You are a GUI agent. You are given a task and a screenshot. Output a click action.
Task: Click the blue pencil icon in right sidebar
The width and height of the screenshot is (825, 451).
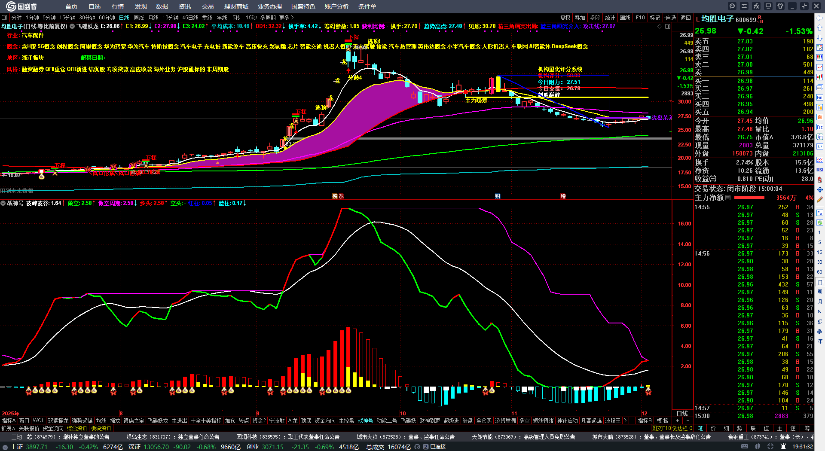[x=820, y=199]
